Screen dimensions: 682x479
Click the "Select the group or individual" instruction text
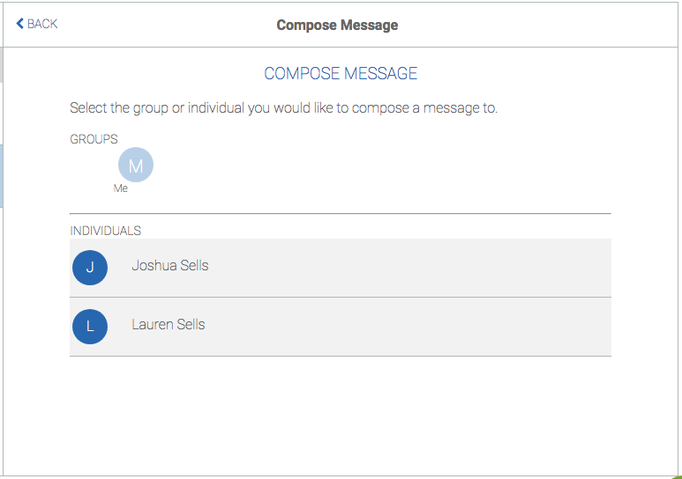click(283, 109)
